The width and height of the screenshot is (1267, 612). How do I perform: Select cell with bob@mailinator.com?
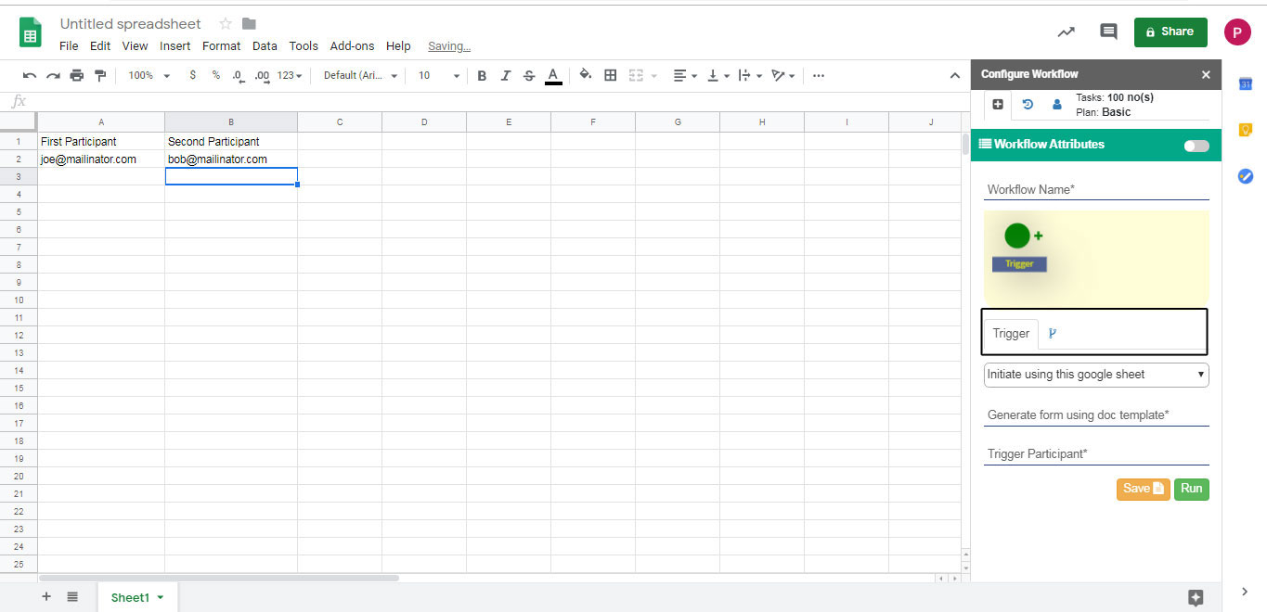click(x=231, y=159)
